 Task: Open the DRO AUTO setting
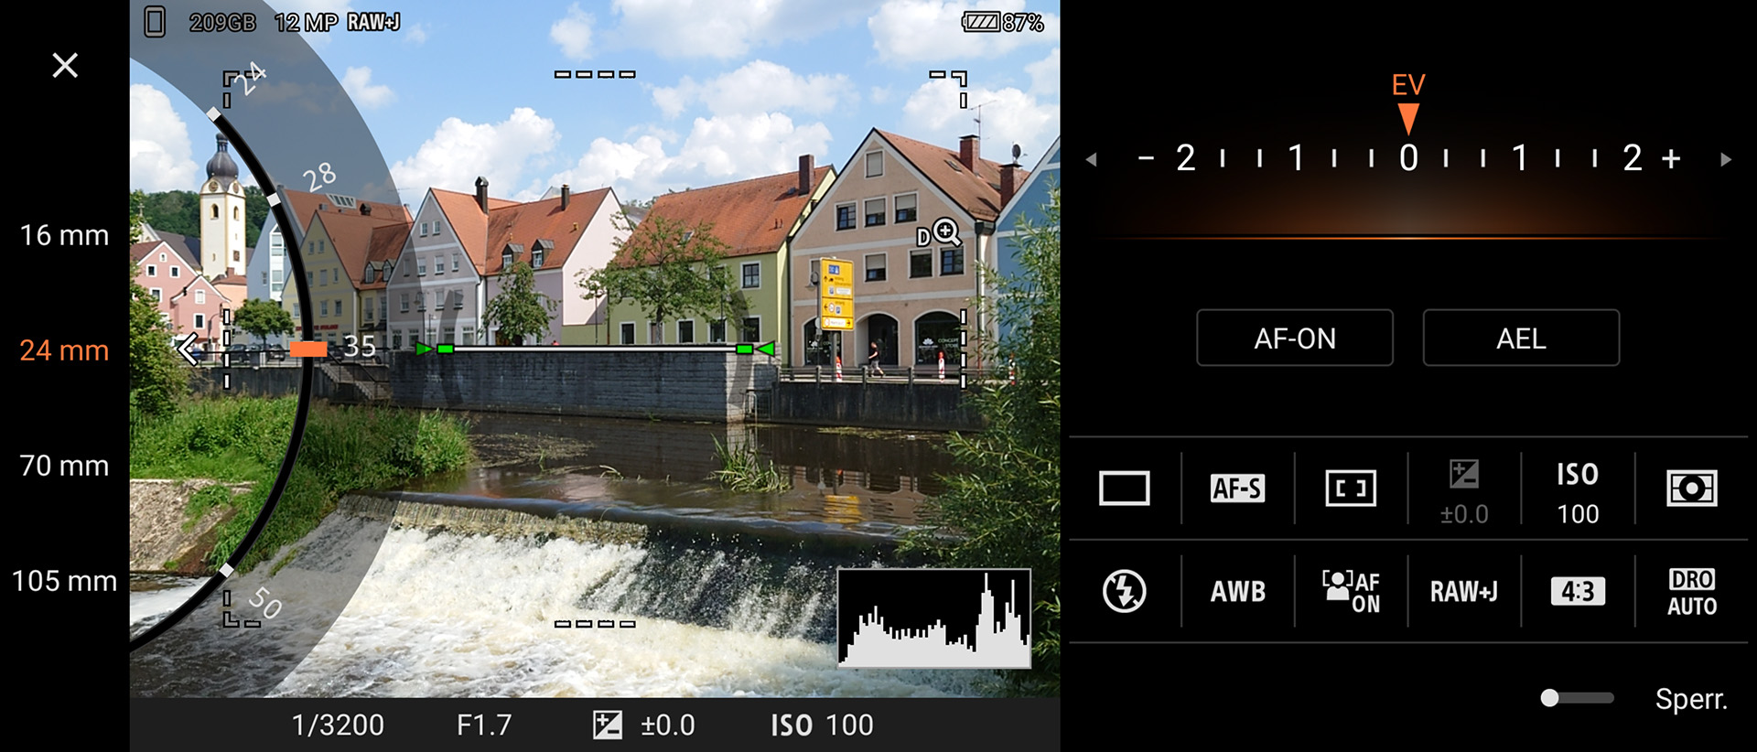1691,591
